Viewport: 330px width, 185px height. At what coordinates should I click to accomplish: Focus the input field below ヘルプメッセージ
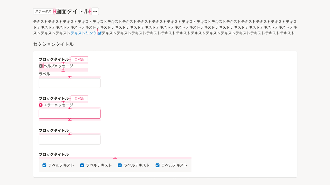pos(70,83)
